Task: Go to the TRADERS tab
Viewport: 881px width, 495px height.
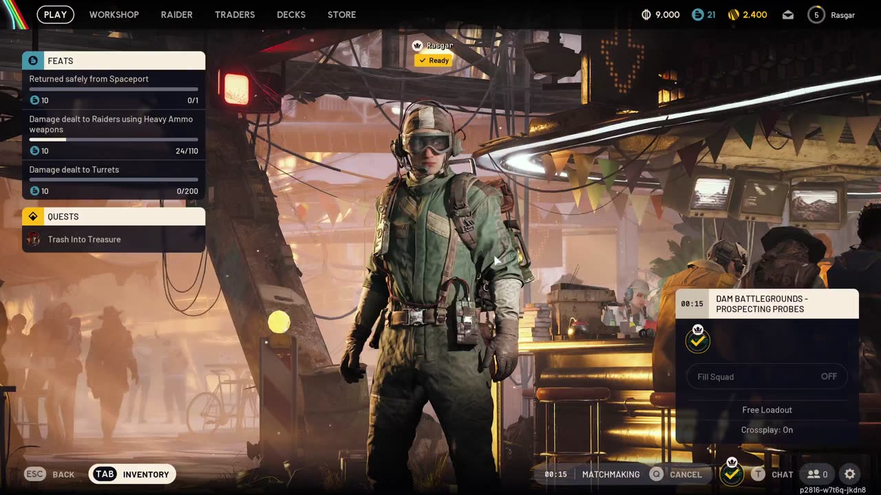Action: point(235,14)
